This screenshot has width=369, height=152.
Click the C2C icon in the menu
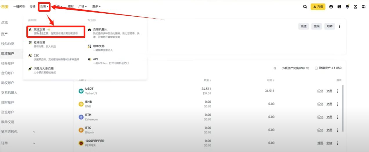click(x=30, y=56)
